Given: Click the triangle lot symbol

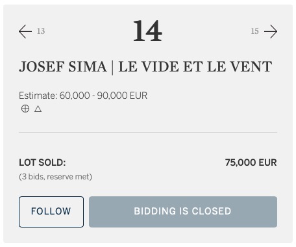Looking at the screenshot, I should 38,109.
